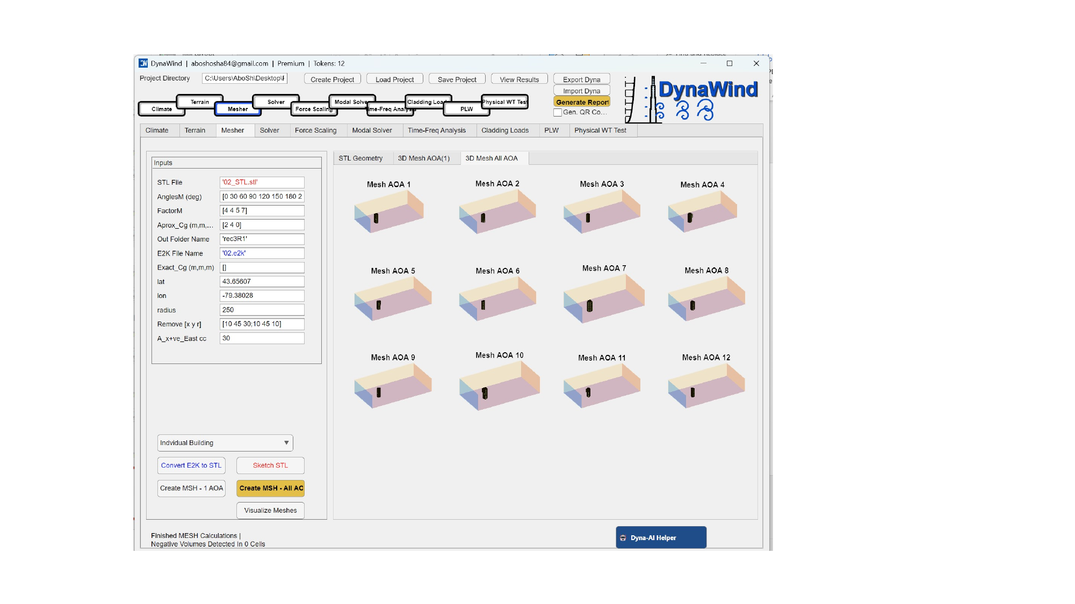Click the Solver workflow step box
1075x604 pixels.
[276, 101]
